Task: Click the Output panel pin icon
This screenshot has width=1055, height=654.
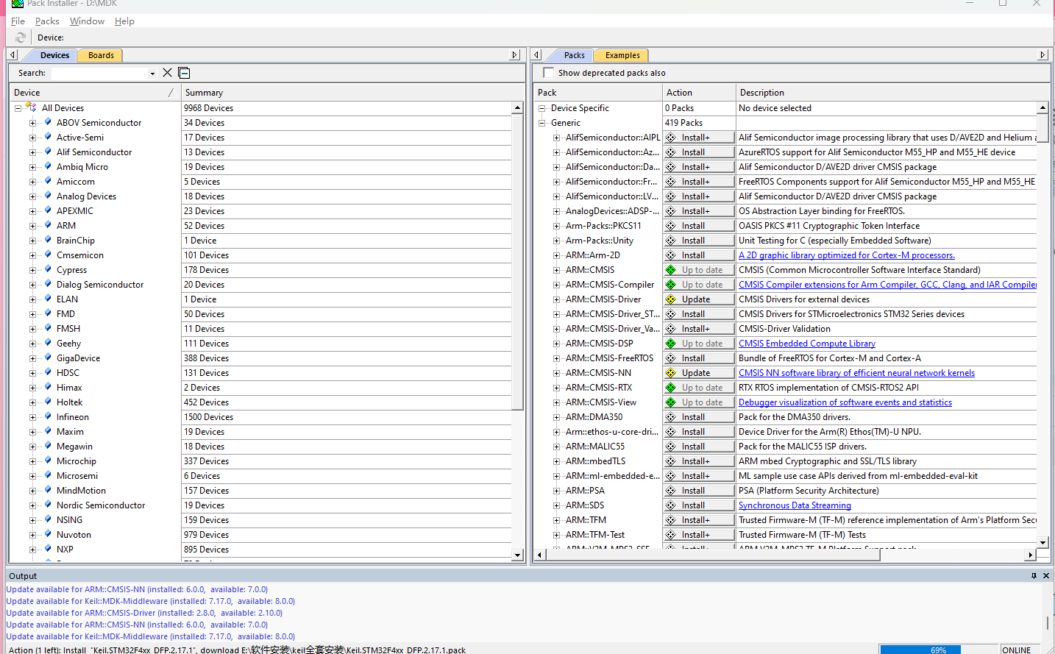Action: click(x=1034, y=575)
